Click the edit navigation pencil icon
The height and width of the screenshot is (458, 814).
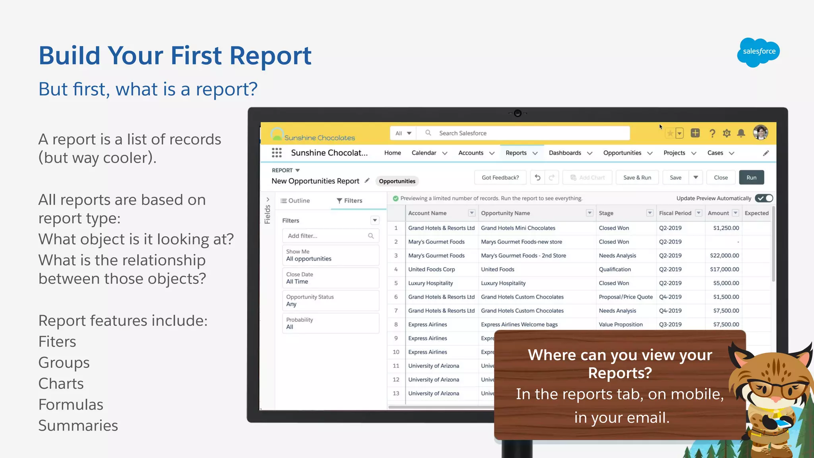point(766,153)
